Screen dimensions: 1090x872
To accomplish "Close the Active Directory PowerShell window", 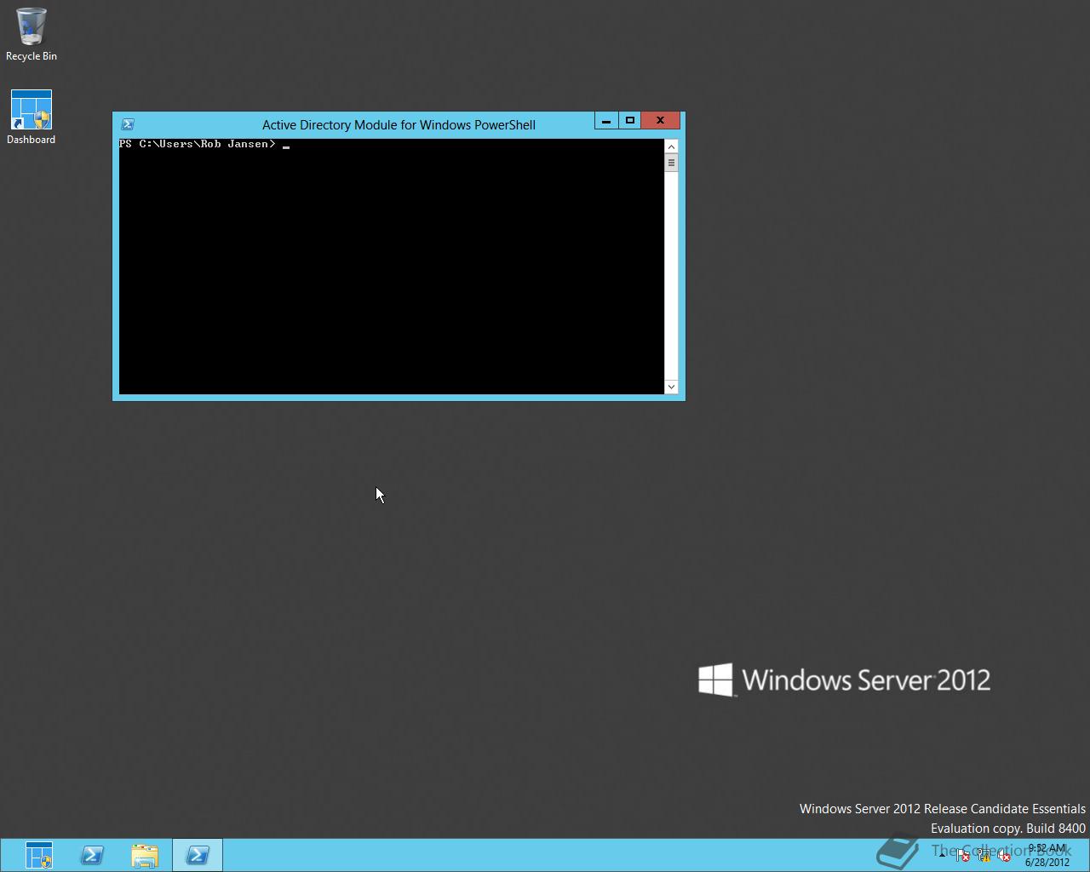I will click(660, 121).
